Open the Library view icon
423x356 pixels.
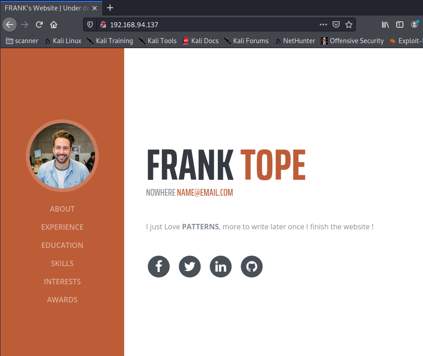[385, 25]
